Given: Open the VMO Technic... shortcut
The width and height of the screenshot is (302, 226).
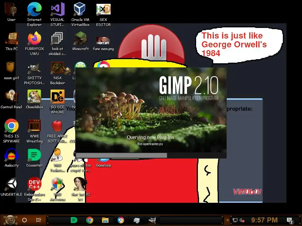Looking at the screenshot, I should pos(58,160).
